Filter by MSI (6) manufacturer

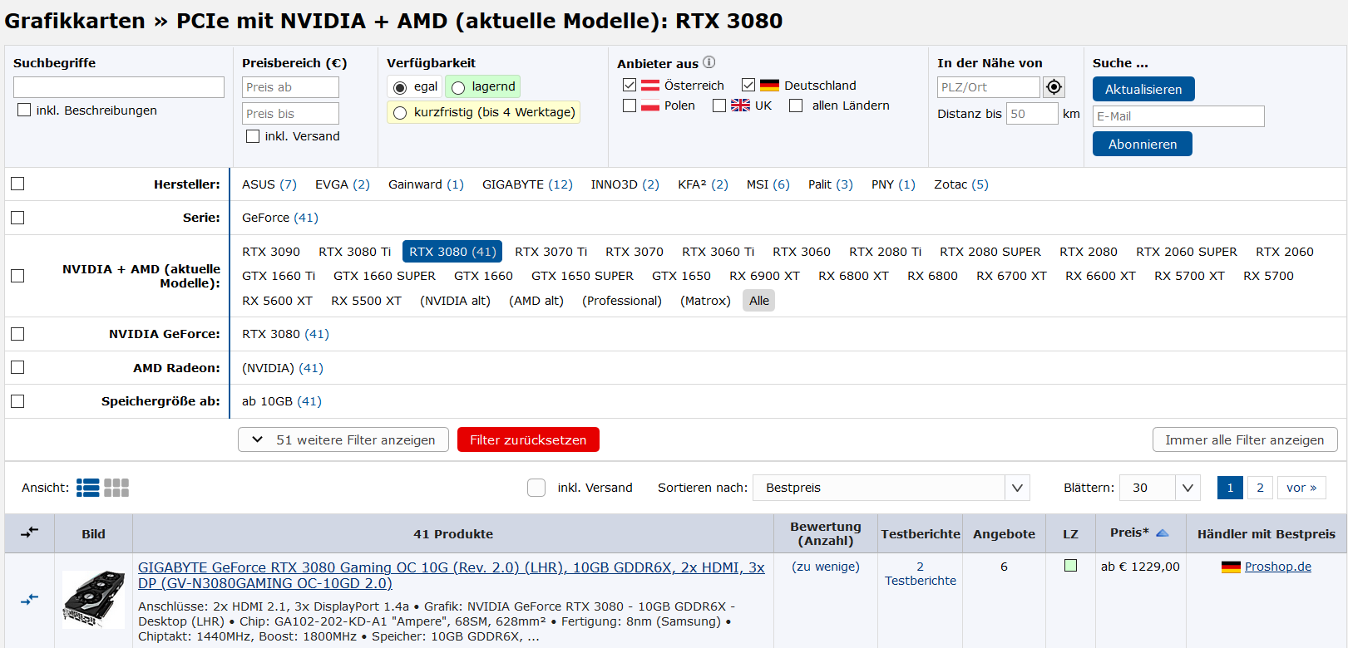click(x=768, y=184)
